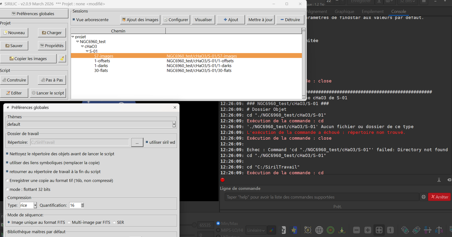Click the Editer script button
Image resolution: width=452 pixels, height=237 pixels.
pyautogui.click(x=14, y=93)
